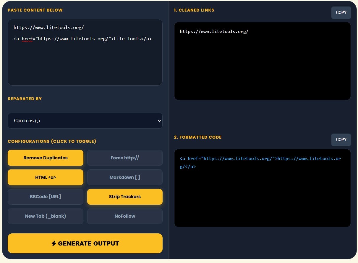Viewport: 358px width, 263px height.
Task: Click the dropdown arrow beside Commas (,)
Action: coord(159,121)
